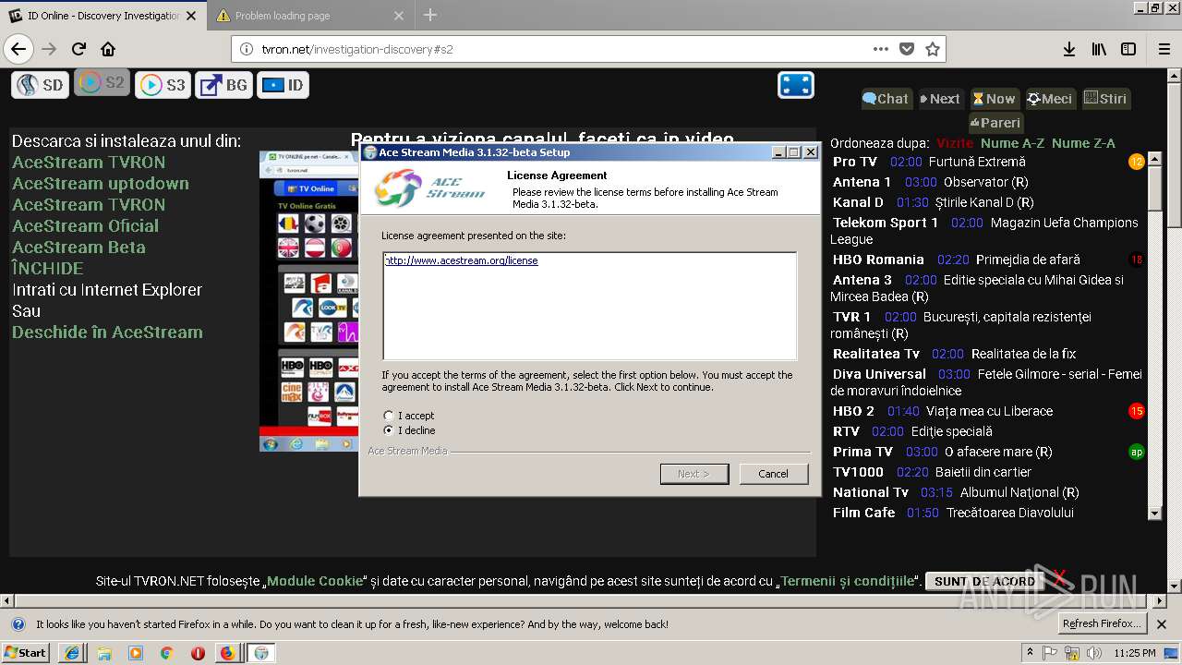1182x665 pixels.
Task: Toggle the sidebar view
Action: click(x=1128, y=49)
